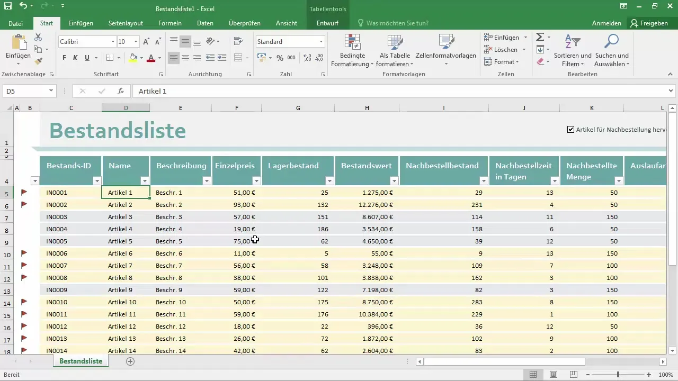Click the fill color bucket swatch
The width and height of the screenshot is (678, 381).
coord(133,58)
